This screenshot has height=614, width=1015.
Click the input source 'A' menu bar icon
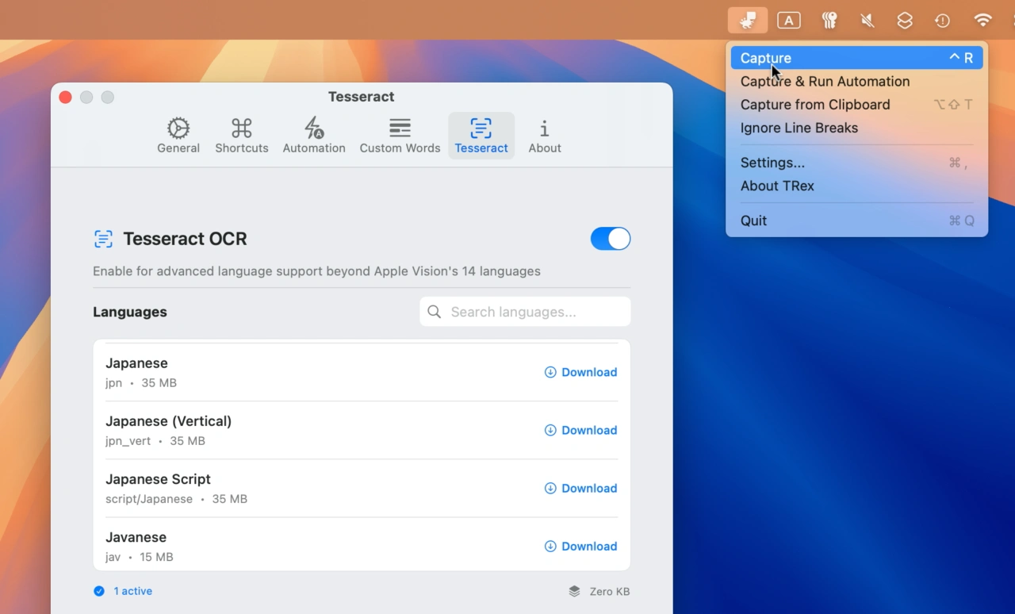[788, 21]
